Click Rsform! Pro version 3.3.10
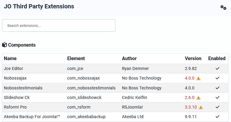The width and height of the screenshot is (231, 122). point(191,107)
